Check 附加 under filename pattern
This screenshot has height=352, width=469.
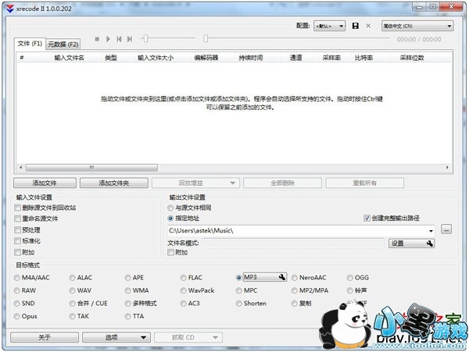pos(170,253)
